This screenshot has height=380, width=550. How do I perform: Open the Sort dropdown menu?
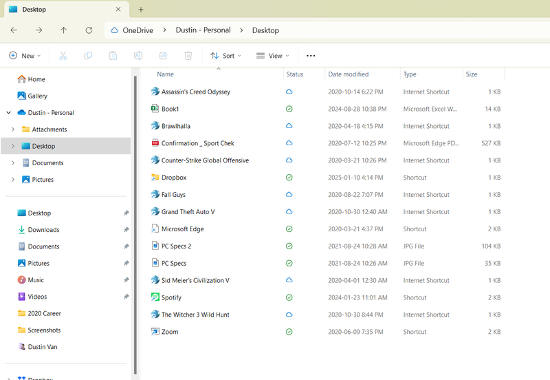click(225, 56)
